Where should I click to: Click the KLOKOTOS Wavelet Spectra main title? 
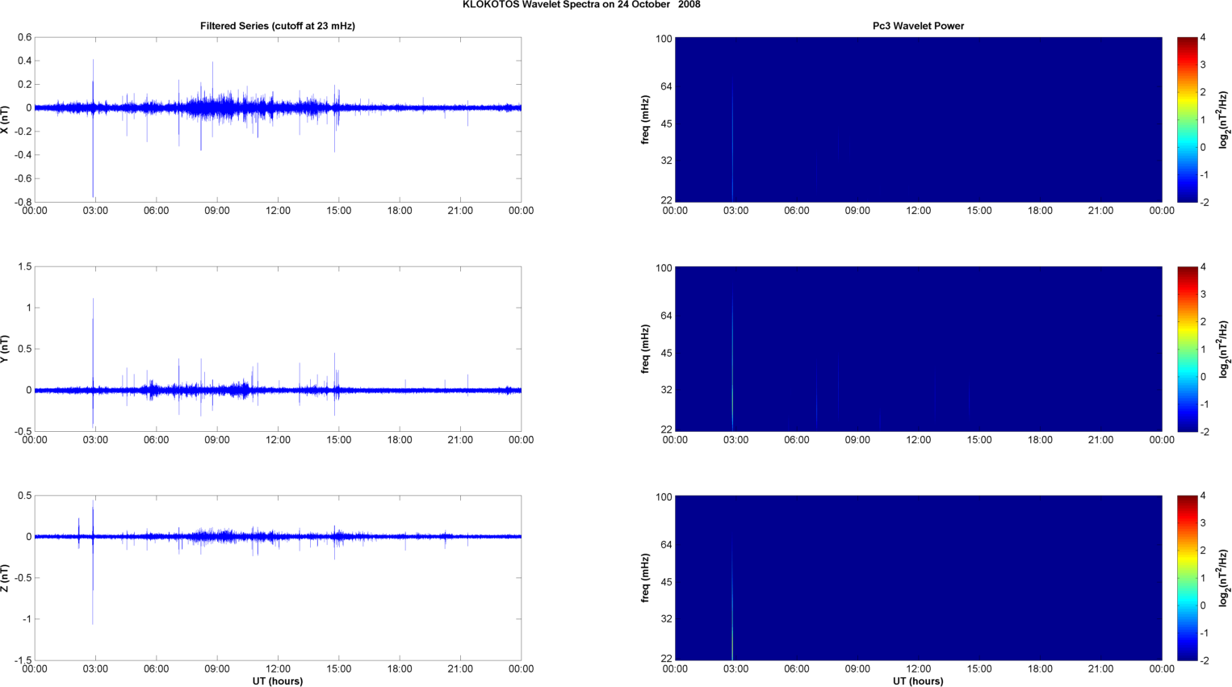[581, 5]
